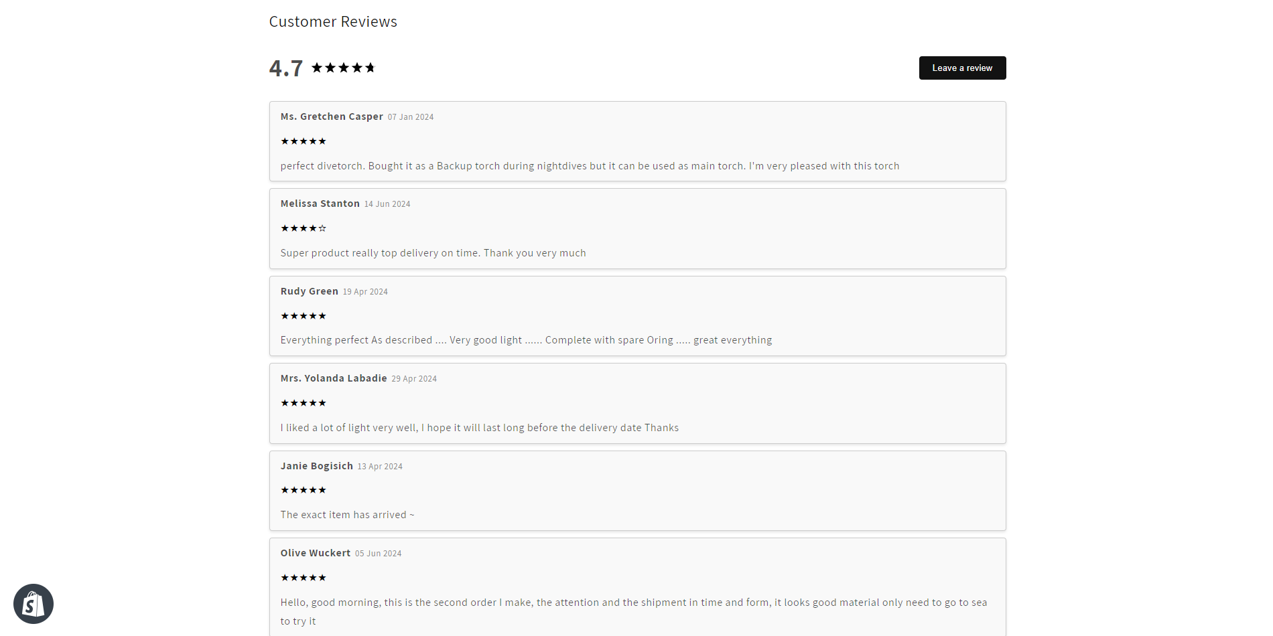The image size is (1273, 636).
Task: Click Olive Wuckert's five-star rating
Action: pos(304,578)
